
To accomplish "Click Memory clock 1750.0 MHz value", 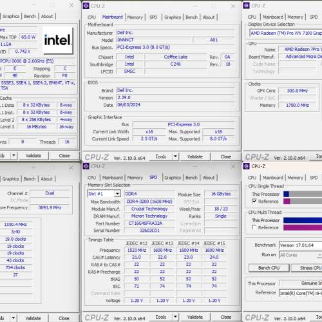I will (298, 105).
